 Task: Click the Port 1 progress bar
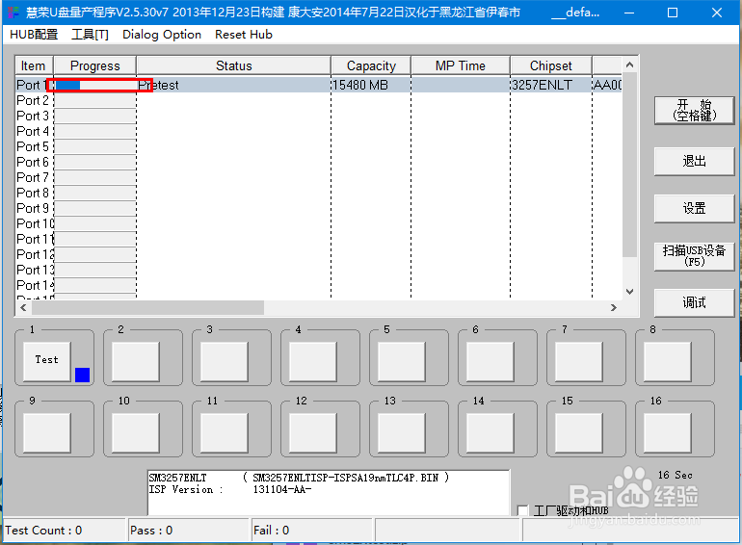pyautogui.click(x=95, y=85)
